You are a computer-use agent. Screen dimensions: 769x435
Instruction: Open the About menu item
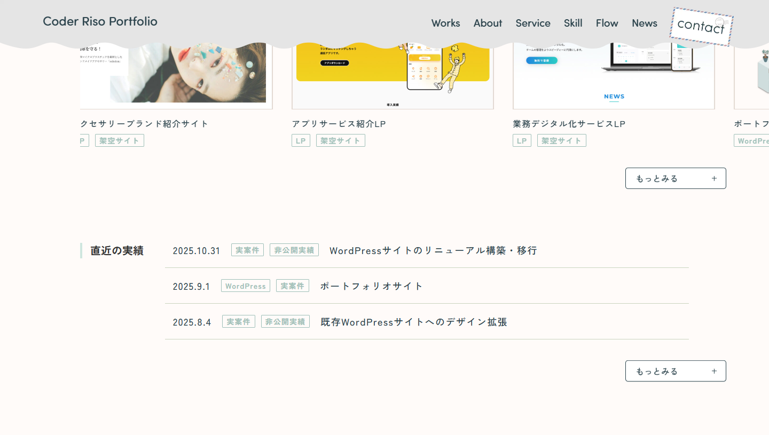(x=488, y=23)
